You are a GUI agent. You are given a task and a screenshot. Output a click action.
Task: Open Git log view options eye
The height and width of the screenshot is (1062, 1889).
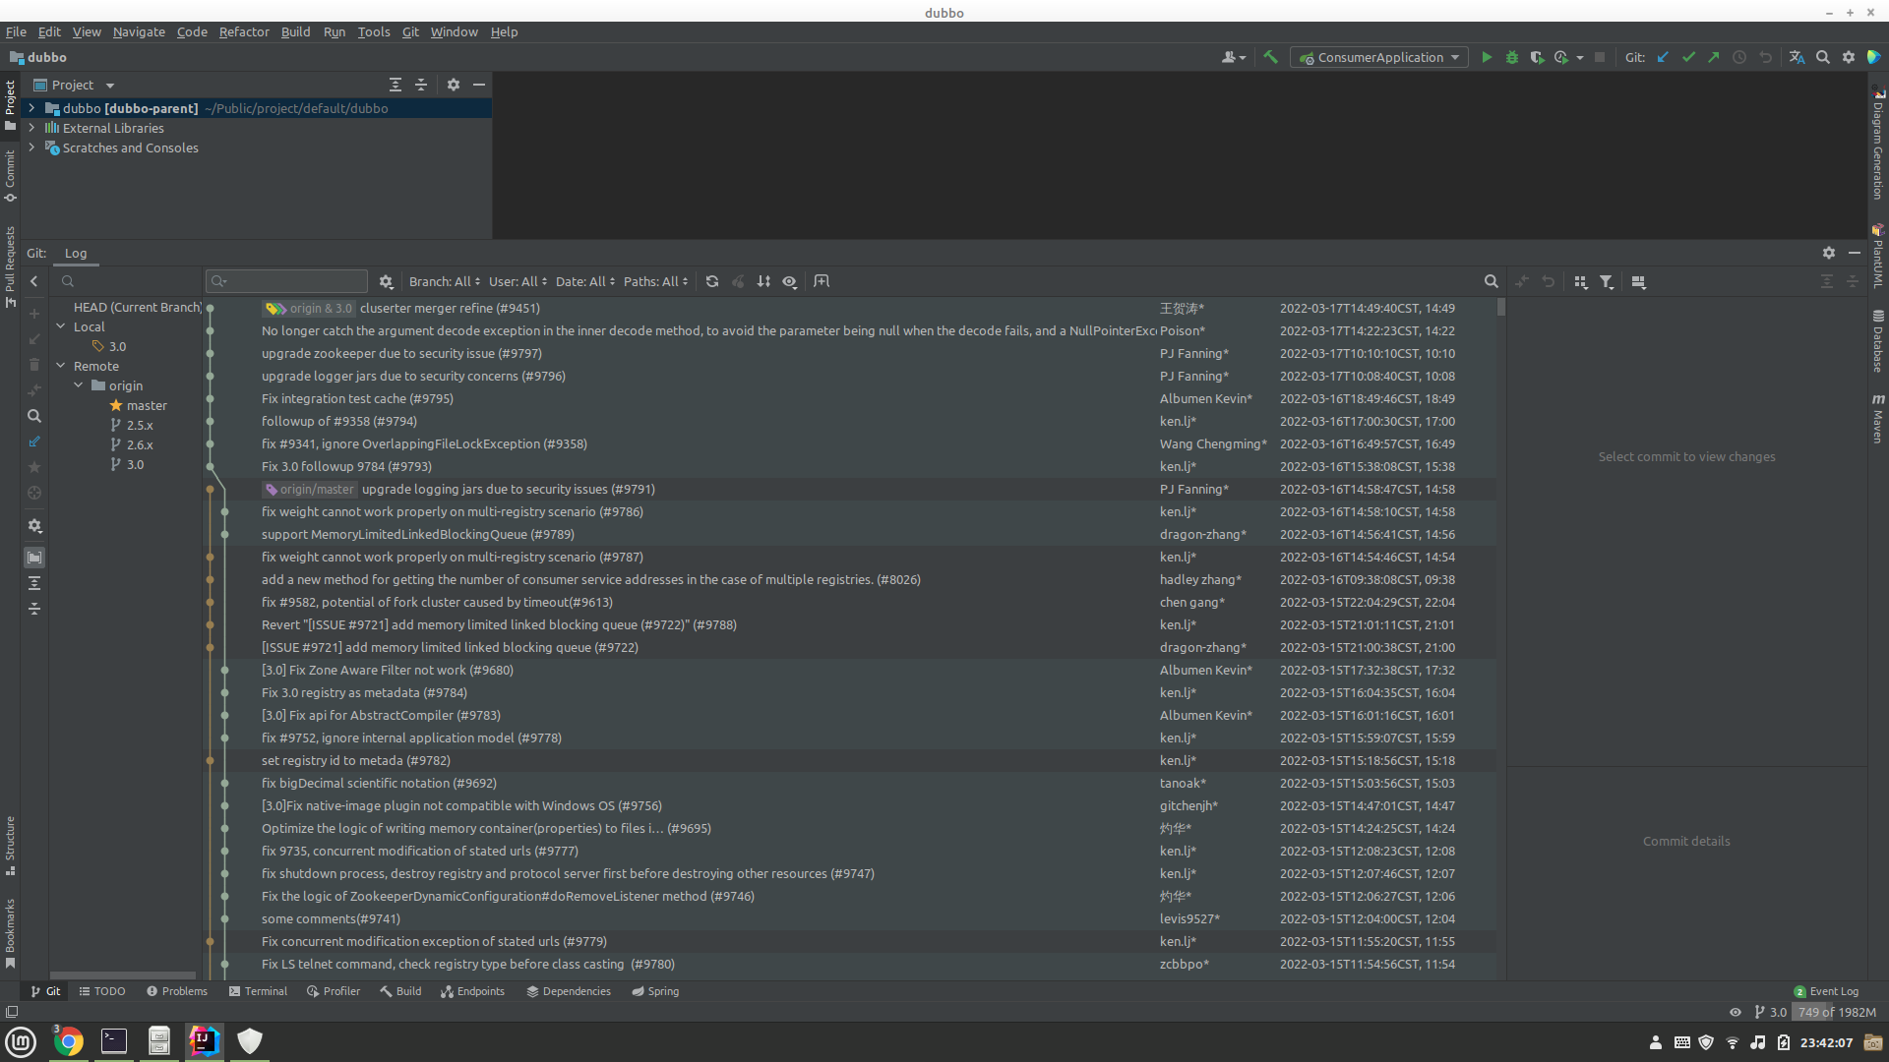pyautogui.click(x=789, y=281)
